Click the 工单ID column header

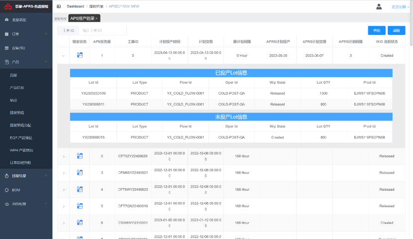coord(133,42)
